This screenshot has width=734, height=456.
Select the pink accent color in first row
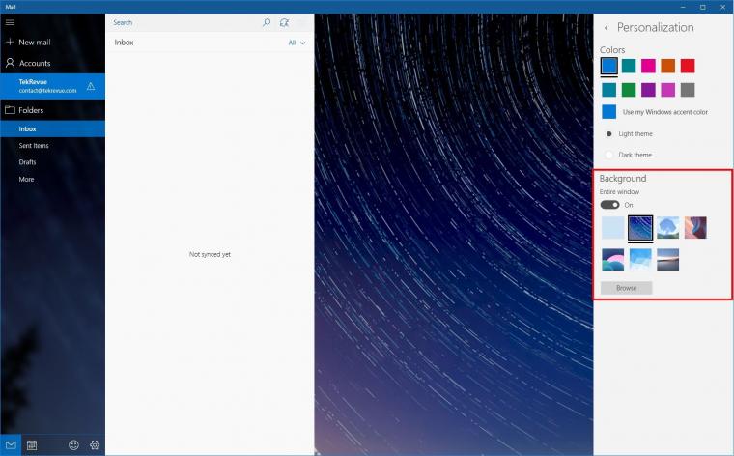click(x=648, y=66)
